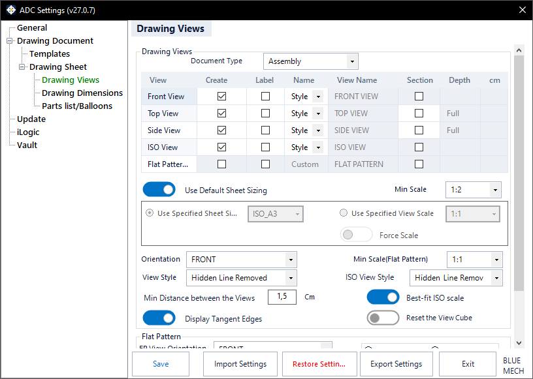This screenshot has height=379, width=533.
Task: Select Use Specified Sheet Size radio
Action: pos(149,213)
